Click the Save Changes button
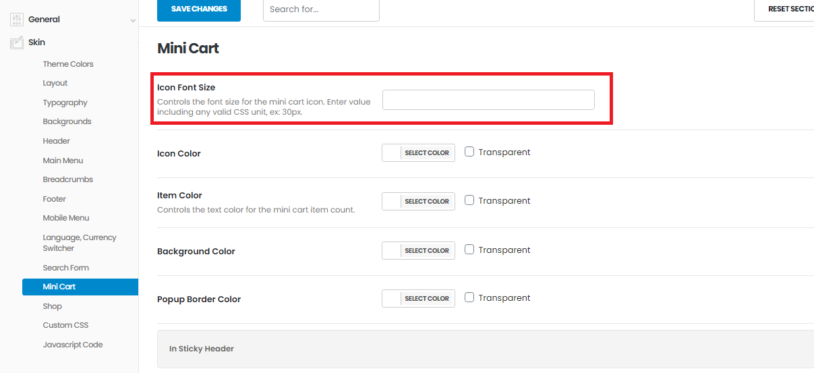The width and height of the screenshot is (814, 373). click(x=199, y=9)
